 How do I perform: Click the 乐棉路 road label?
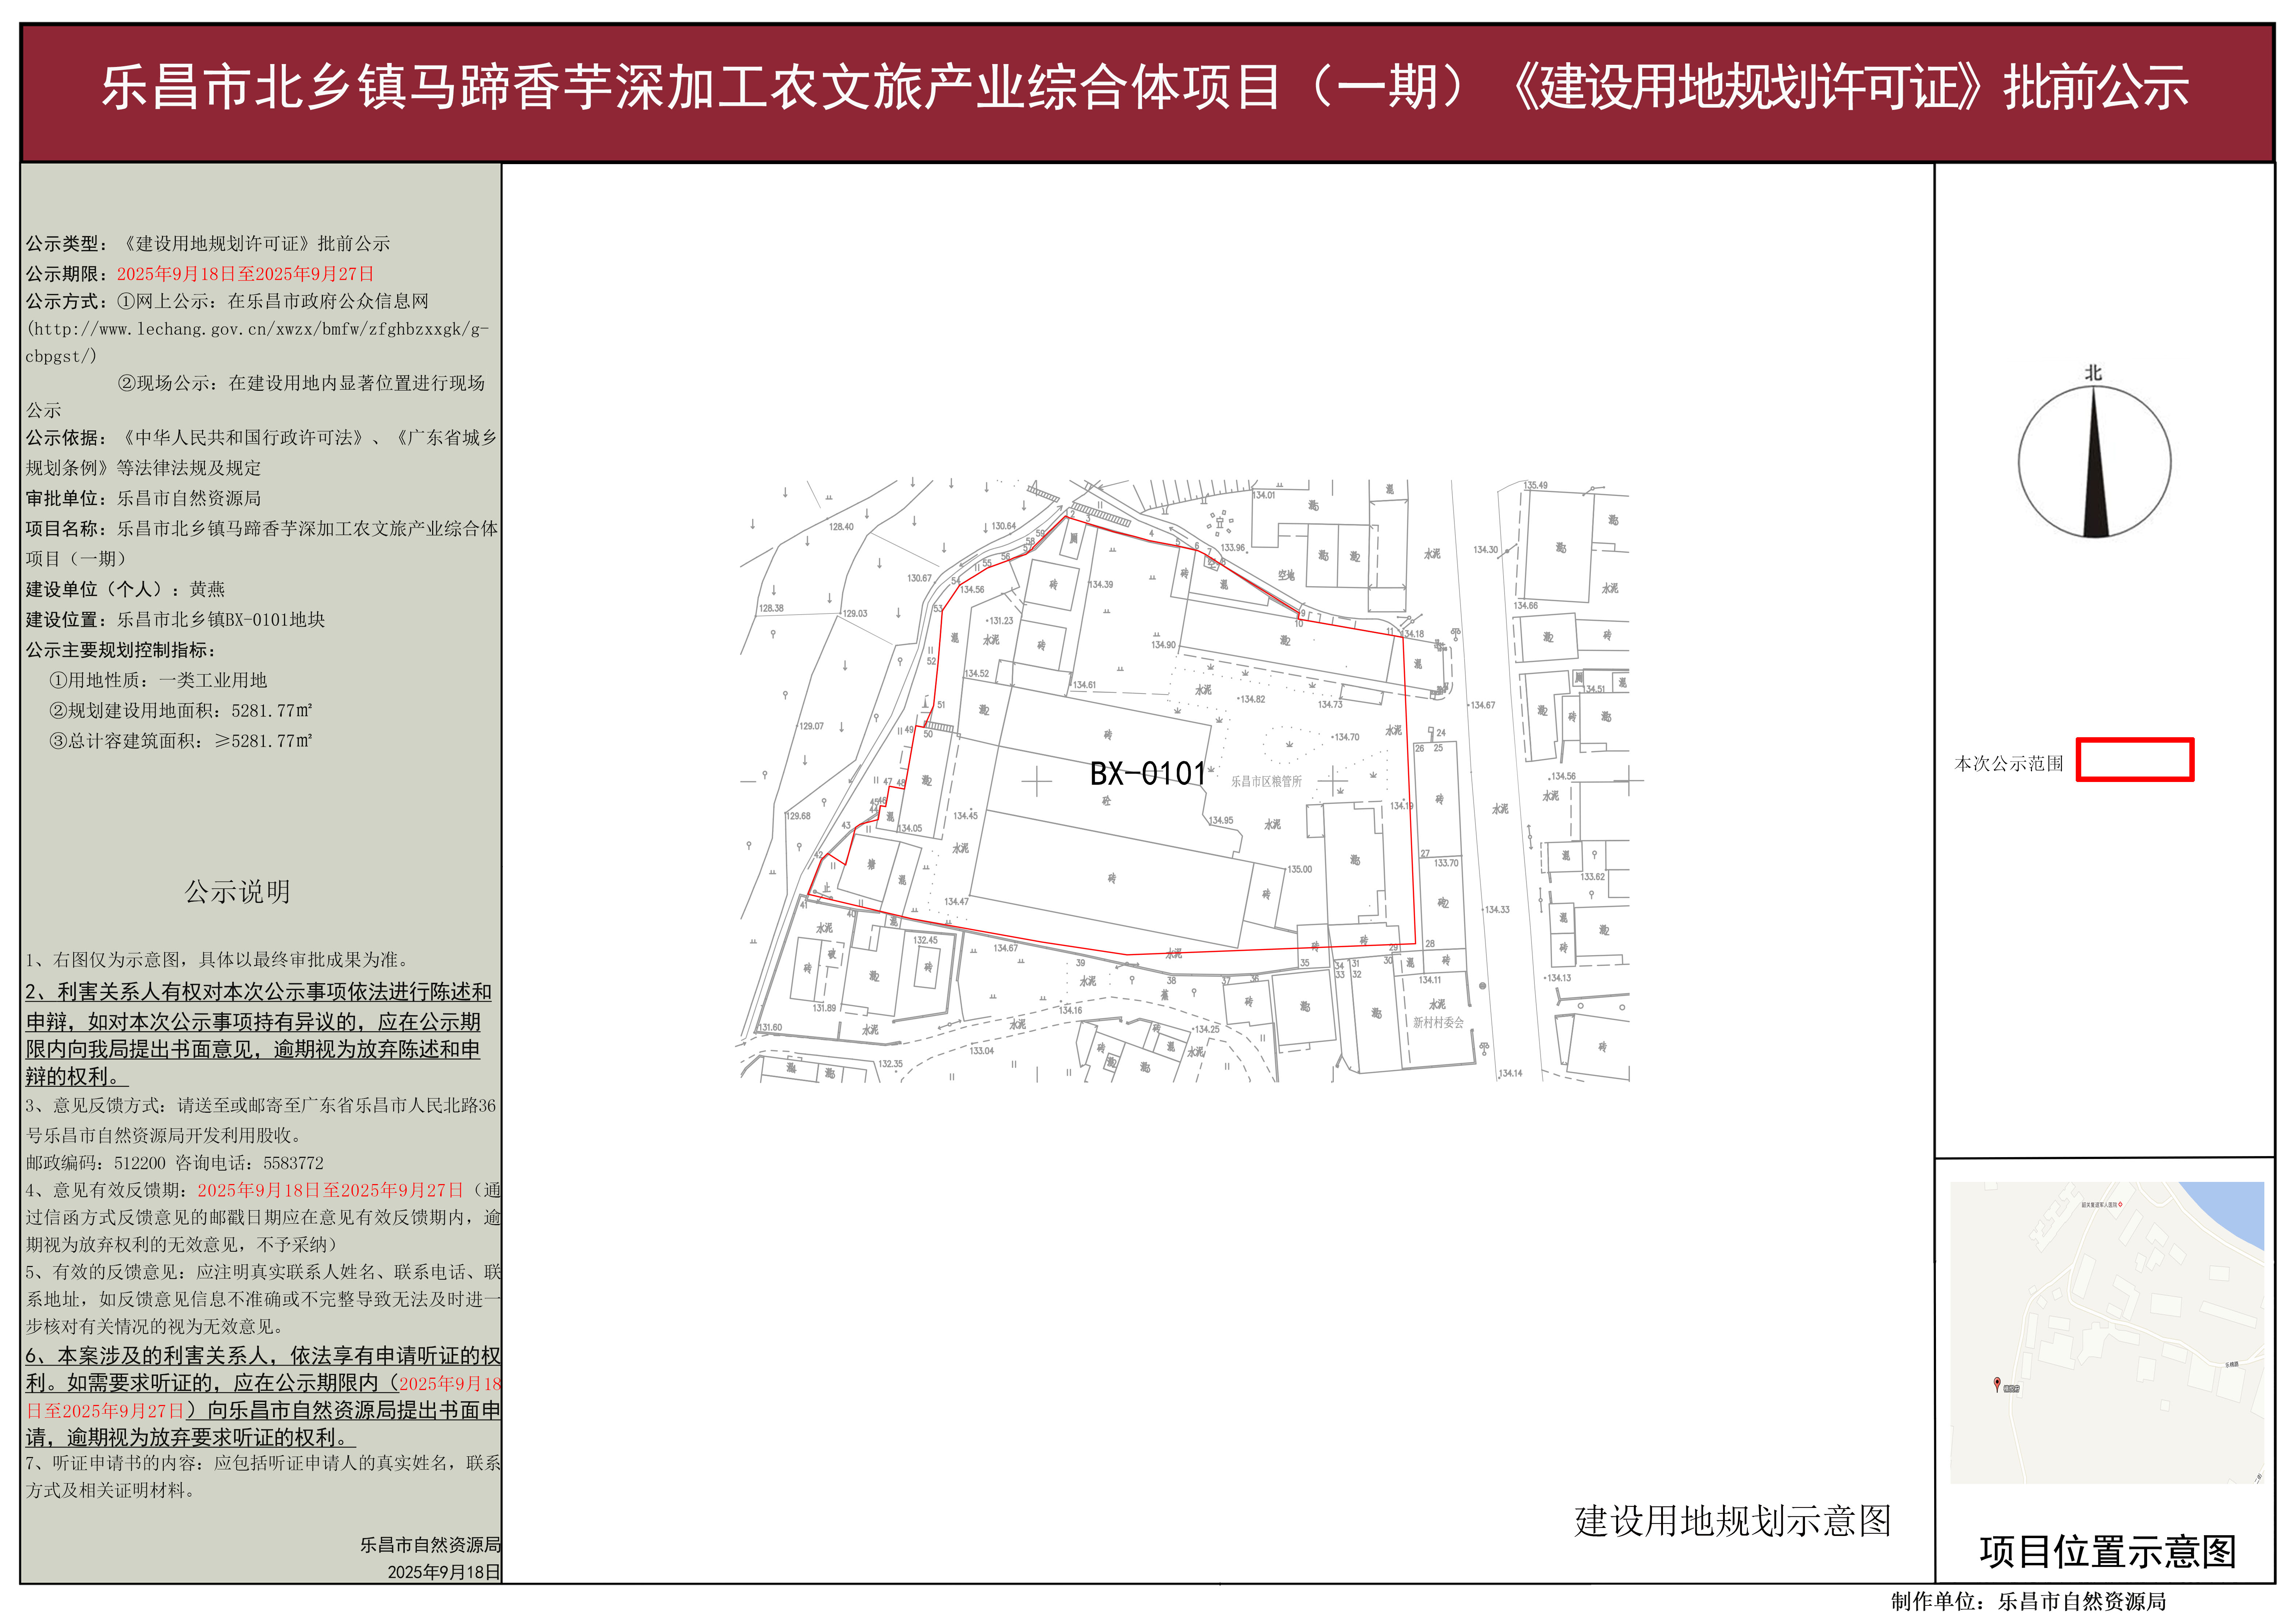(x=2232, y=1365)
